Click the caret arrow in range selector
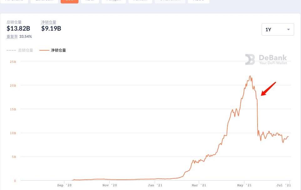The image size is (301, 190). click(288, 29)
